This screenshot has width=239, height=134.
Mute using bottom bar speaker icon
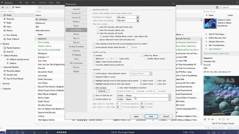coord(34,133)
